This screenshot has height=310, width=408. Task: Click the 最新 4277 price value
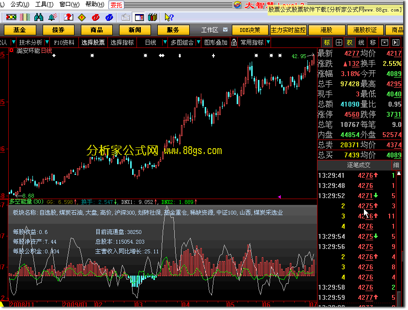[x=352, y=53]
